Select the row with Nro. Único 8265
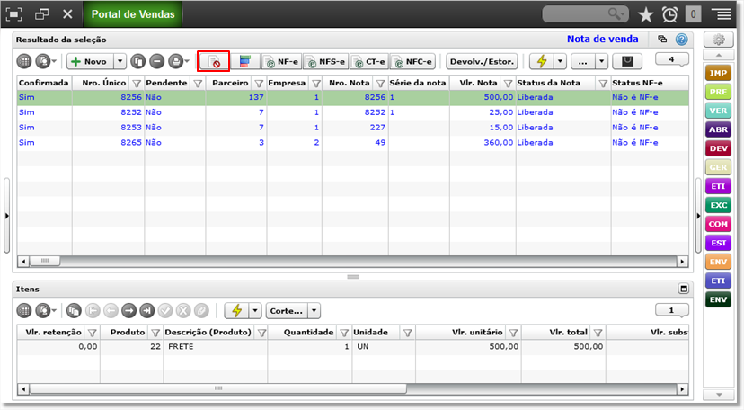 [x=353, y=142]
